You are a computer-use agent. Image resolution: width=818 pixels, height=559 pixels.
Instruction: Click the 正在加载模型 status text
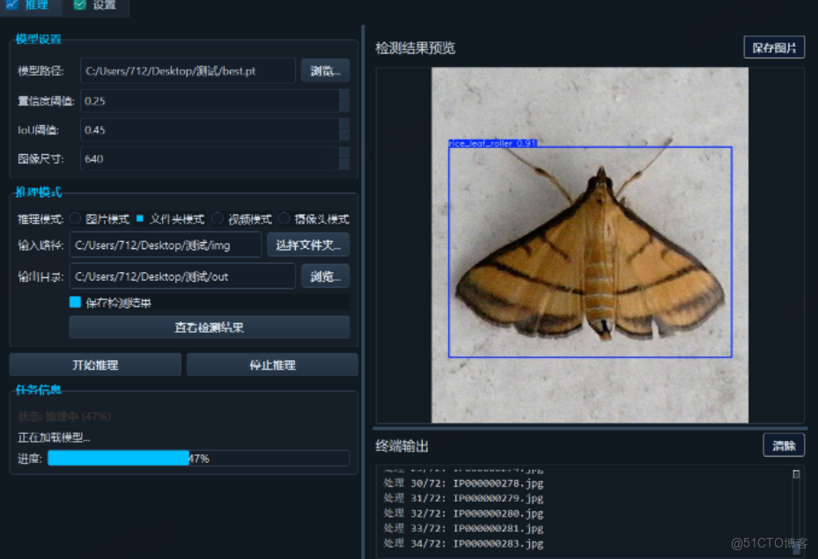pyautogui.click(x=54, y=438)
